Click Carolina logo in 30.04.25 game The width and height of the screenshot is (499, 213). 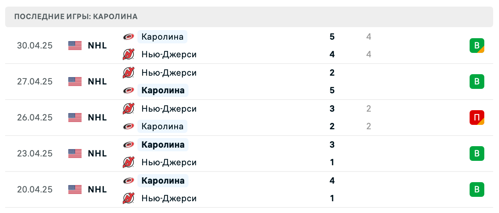(129, 37)
